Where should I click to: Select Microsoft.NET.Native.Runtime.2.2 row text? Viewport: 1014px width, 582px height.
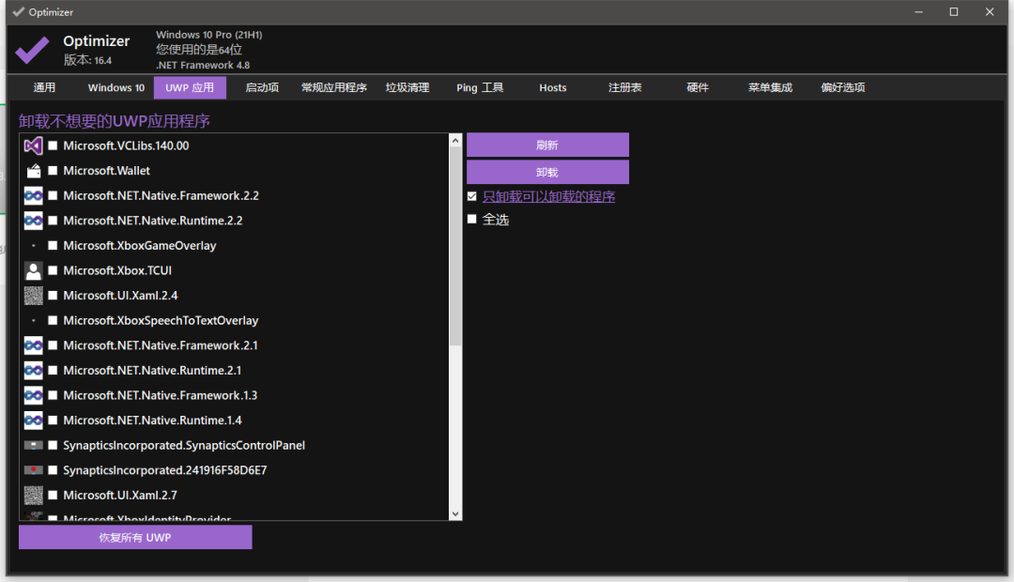[153, 221]
